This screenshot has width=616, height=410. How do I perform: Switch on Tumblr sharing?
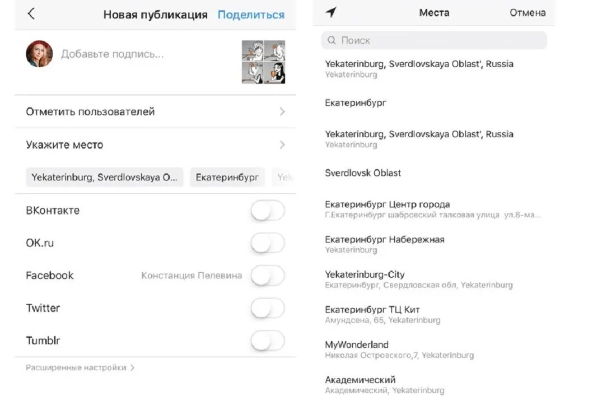coord(267,341)
